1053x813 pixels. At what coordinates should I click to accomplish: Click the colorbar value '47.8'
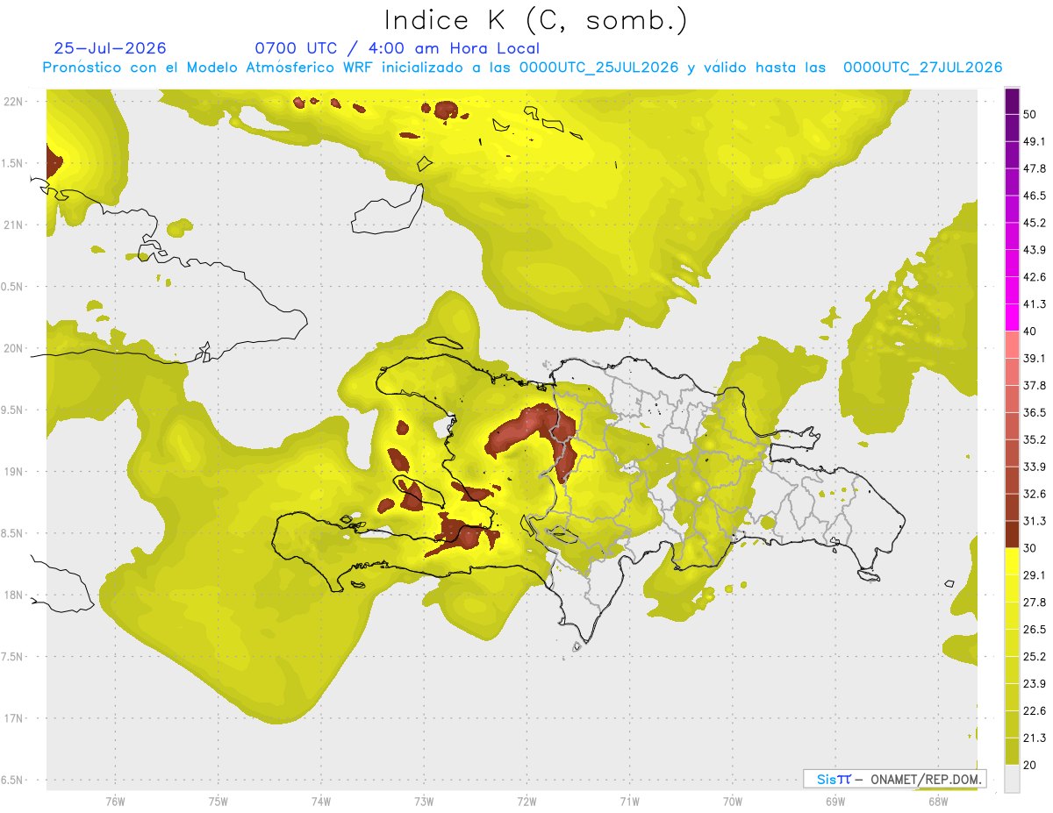[1035, 168]
